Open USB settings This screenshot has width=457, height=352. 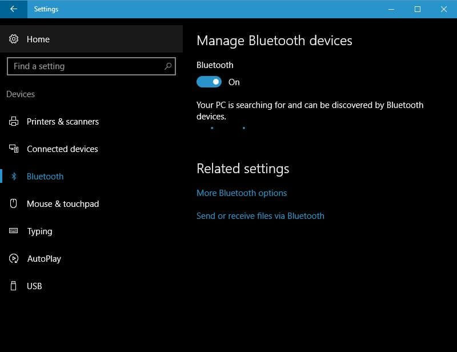point(91,286)
